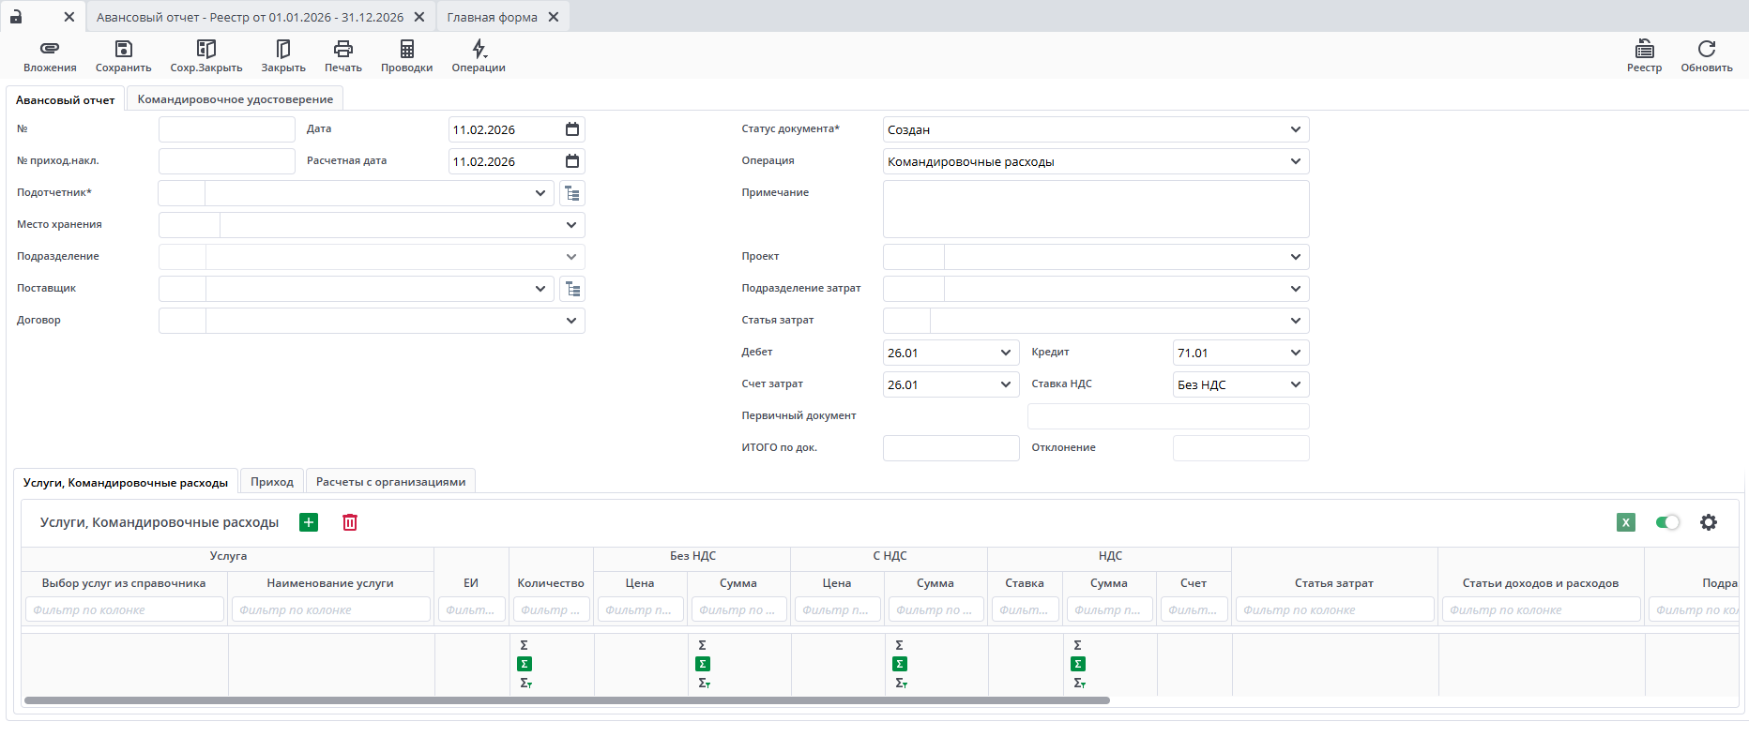The height and width of the screenshot is (737, 1749).
Task: Expand the Статус документа dropdown
Action: (1295, 129)
